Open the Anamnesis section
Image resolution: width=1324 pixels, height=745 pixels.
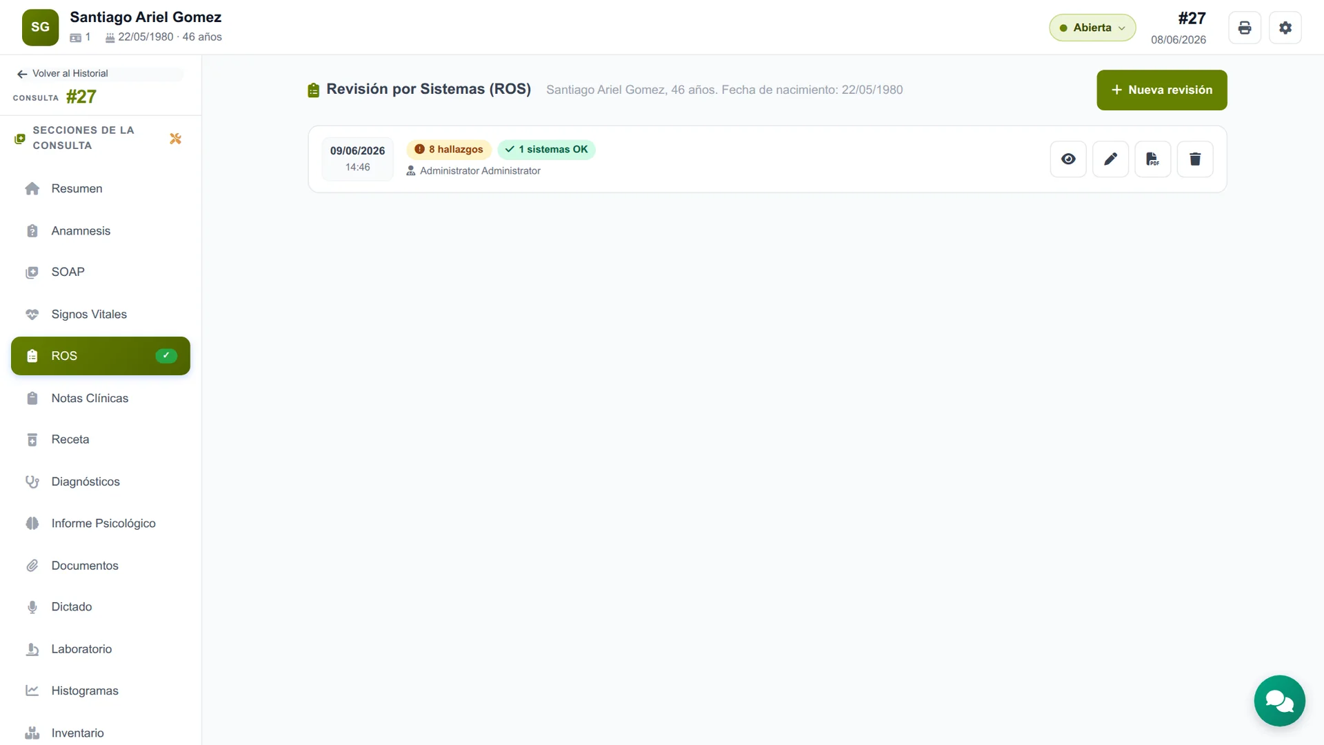pos(101,230)
